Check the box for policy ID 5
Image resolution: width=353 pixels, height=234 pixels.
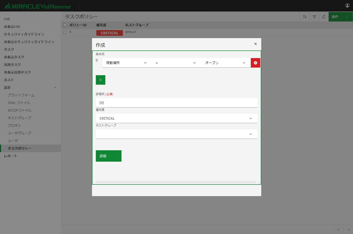click(x=65, y=32)
